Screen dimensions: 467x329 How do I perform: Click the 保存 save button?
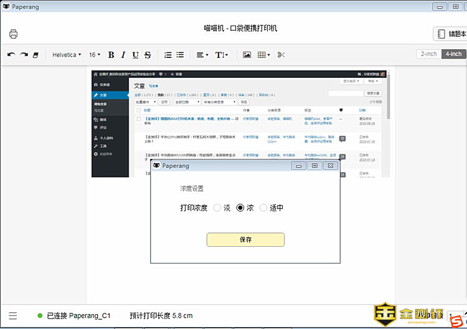(245, 239)
